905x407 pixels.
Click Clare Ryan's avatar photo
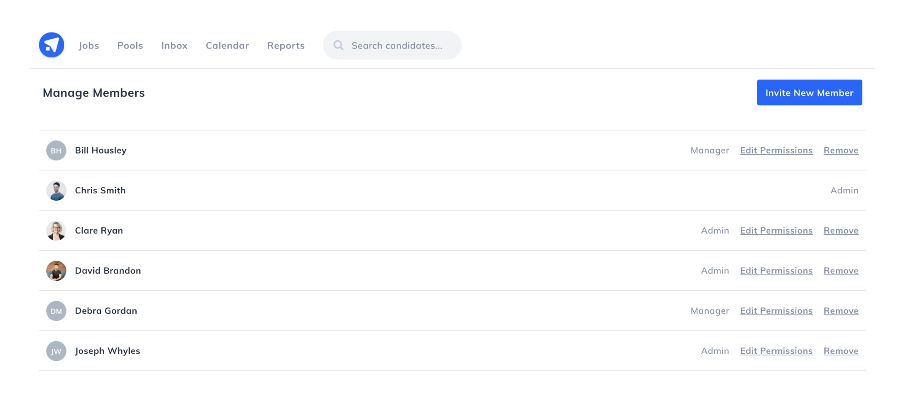[x=56, y=231]
